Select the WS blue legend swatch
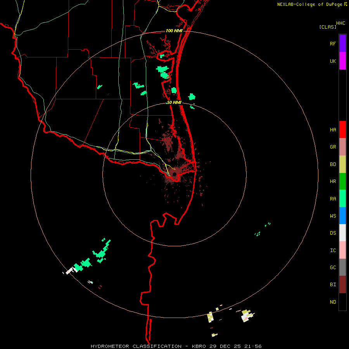 [342, 216]
